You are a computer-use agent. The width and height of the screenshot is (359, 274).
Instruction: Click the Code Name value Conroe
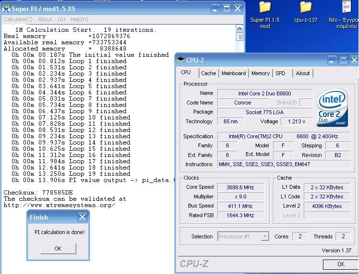243,103
